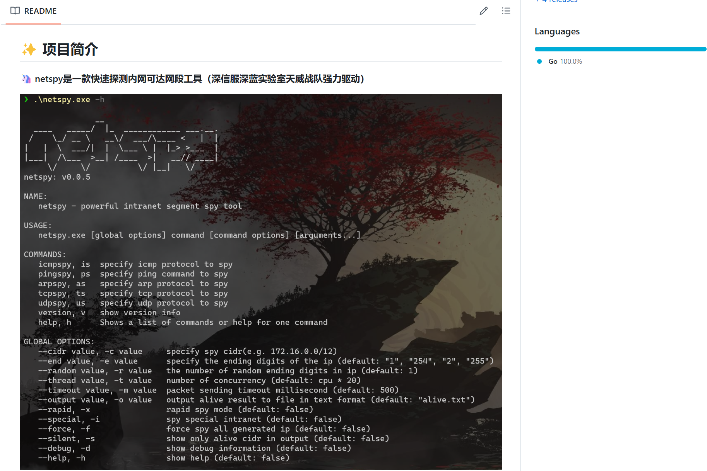Click the 项目简介 heading
Viewport: 707px width, 471px height.
(x=70, y=49)
